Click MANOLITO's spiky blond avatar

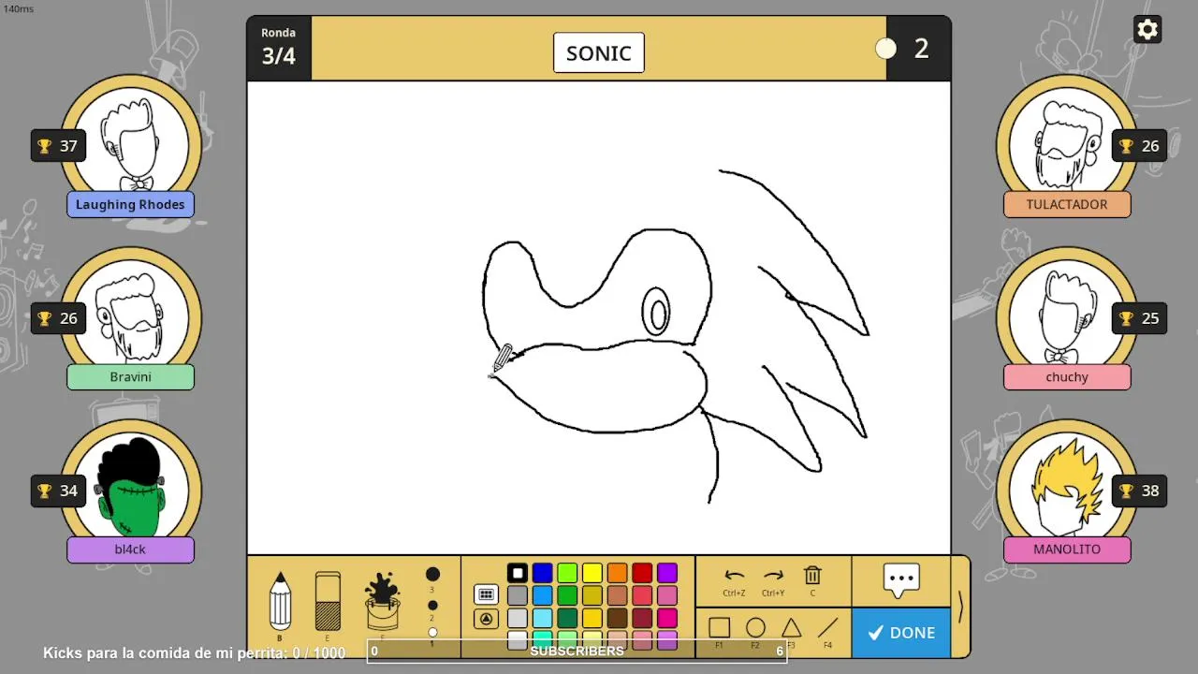click(1067, 487)
